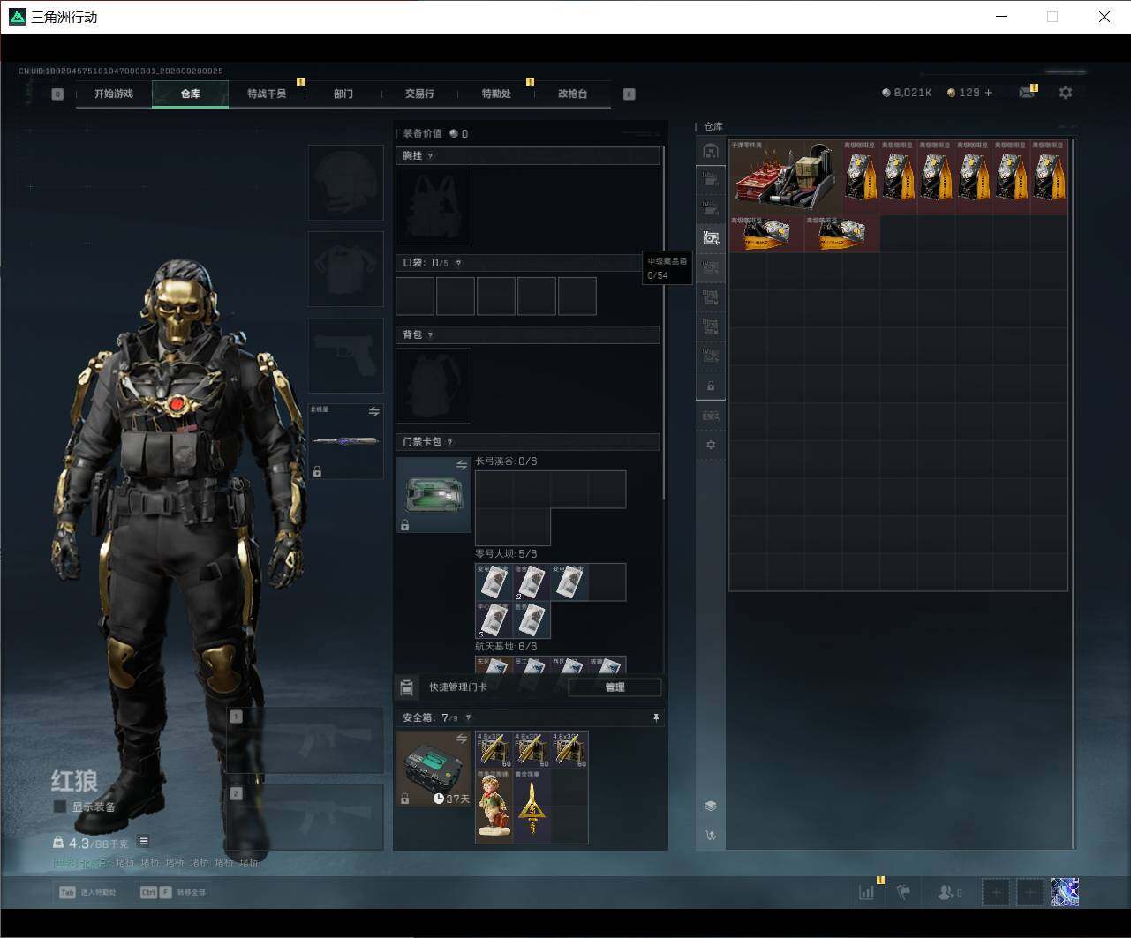Open the flag icon in bottom bar
Image resolution: width=1131 pixels, height=938 pixels.
coord(903,893)
